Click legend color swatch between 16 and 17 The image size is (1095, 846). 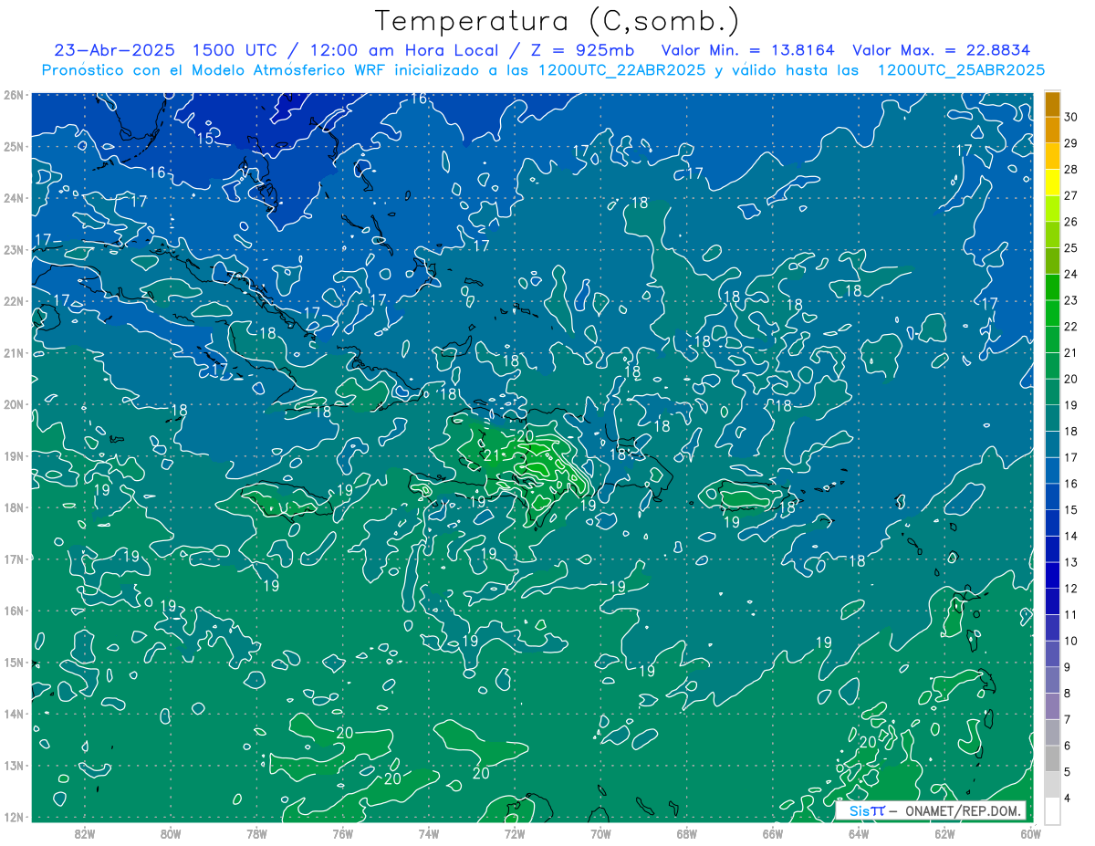pyautogui.click(x=1052, y=470)
